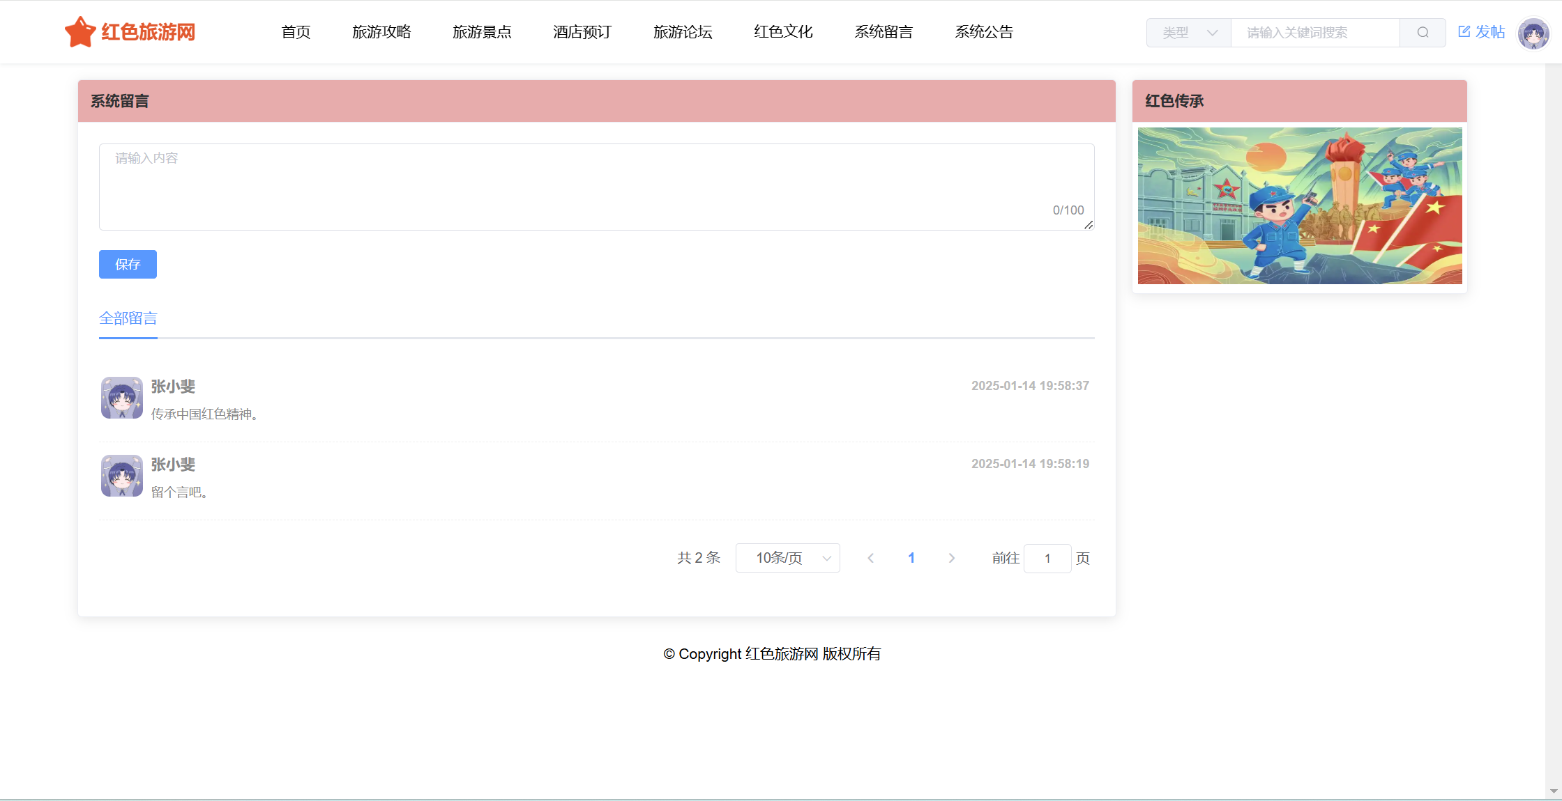The height and width of the screenshot is (801, 1562).
Task: Open 红色文化 in navigation menu
Action: [783, 32]
